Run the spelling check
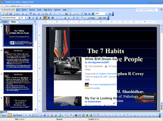The width and height of the screenshot is (163, 121). coord(31,14)
